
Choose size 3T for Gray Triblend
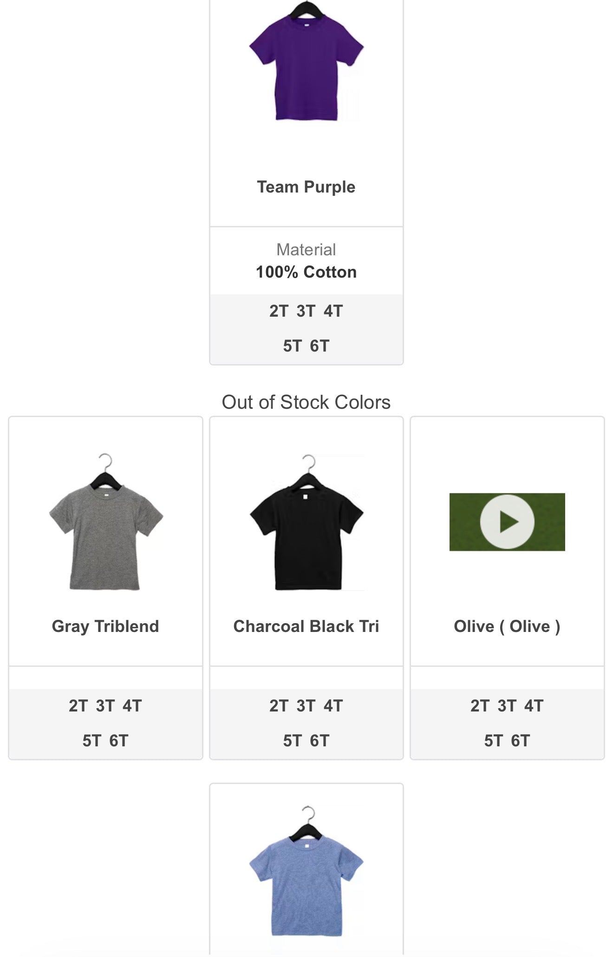coord(105,706)
